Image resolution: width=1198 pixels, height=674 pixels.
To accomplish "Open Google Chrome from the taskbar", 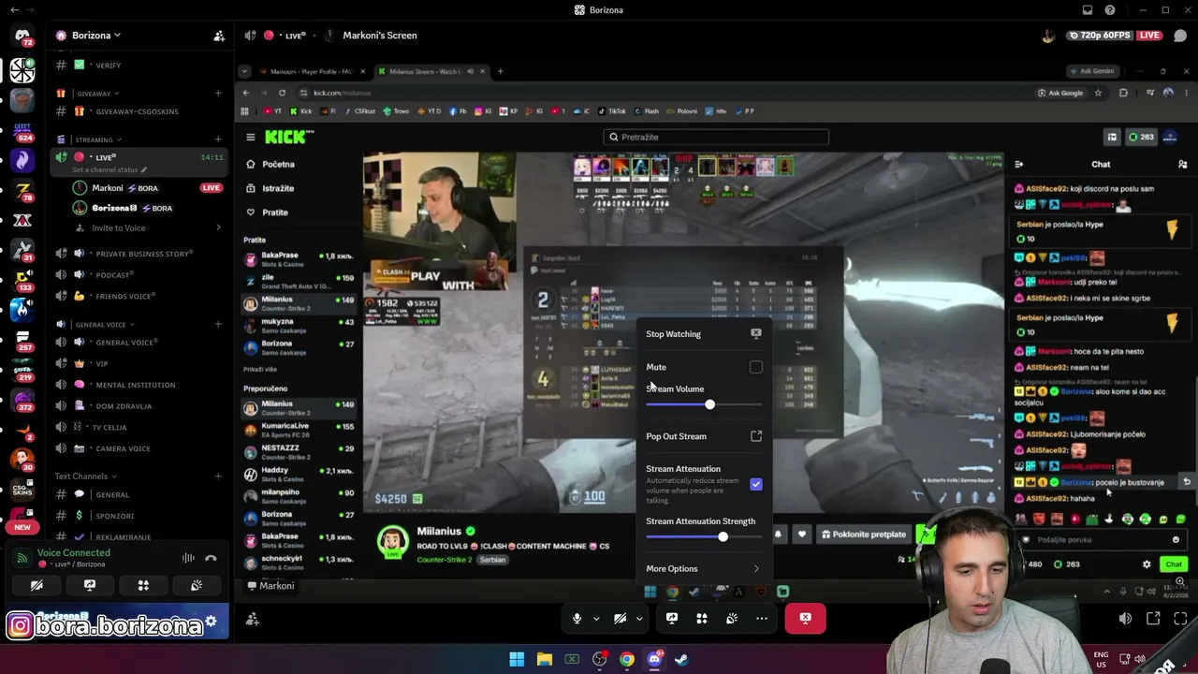I will (626, 659).
